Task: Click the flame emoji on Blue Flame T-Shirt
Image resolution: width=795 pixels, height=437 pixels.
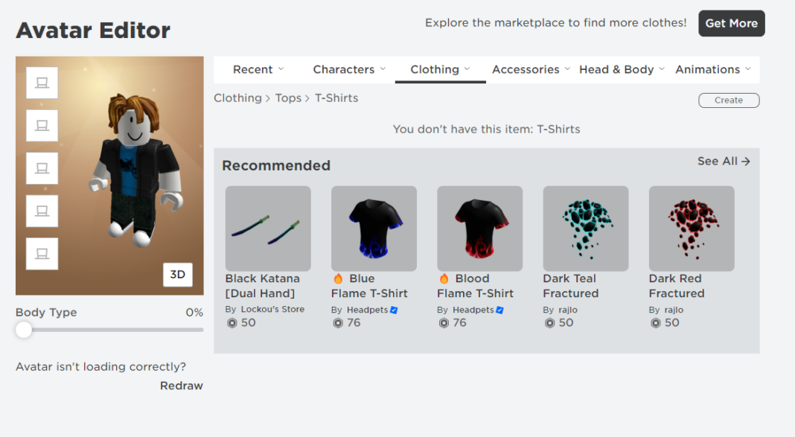Action: tap(339, 278)
